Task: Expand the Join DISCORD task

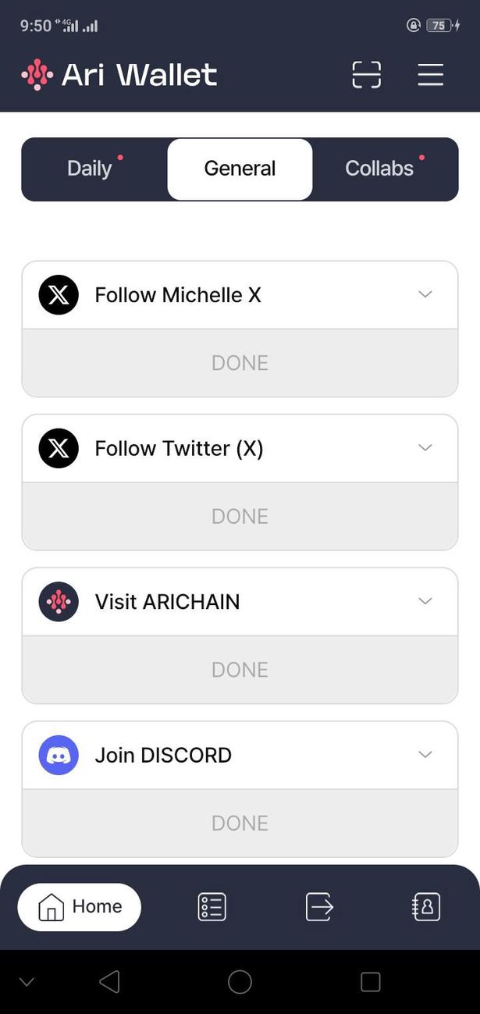Action: 425,754
